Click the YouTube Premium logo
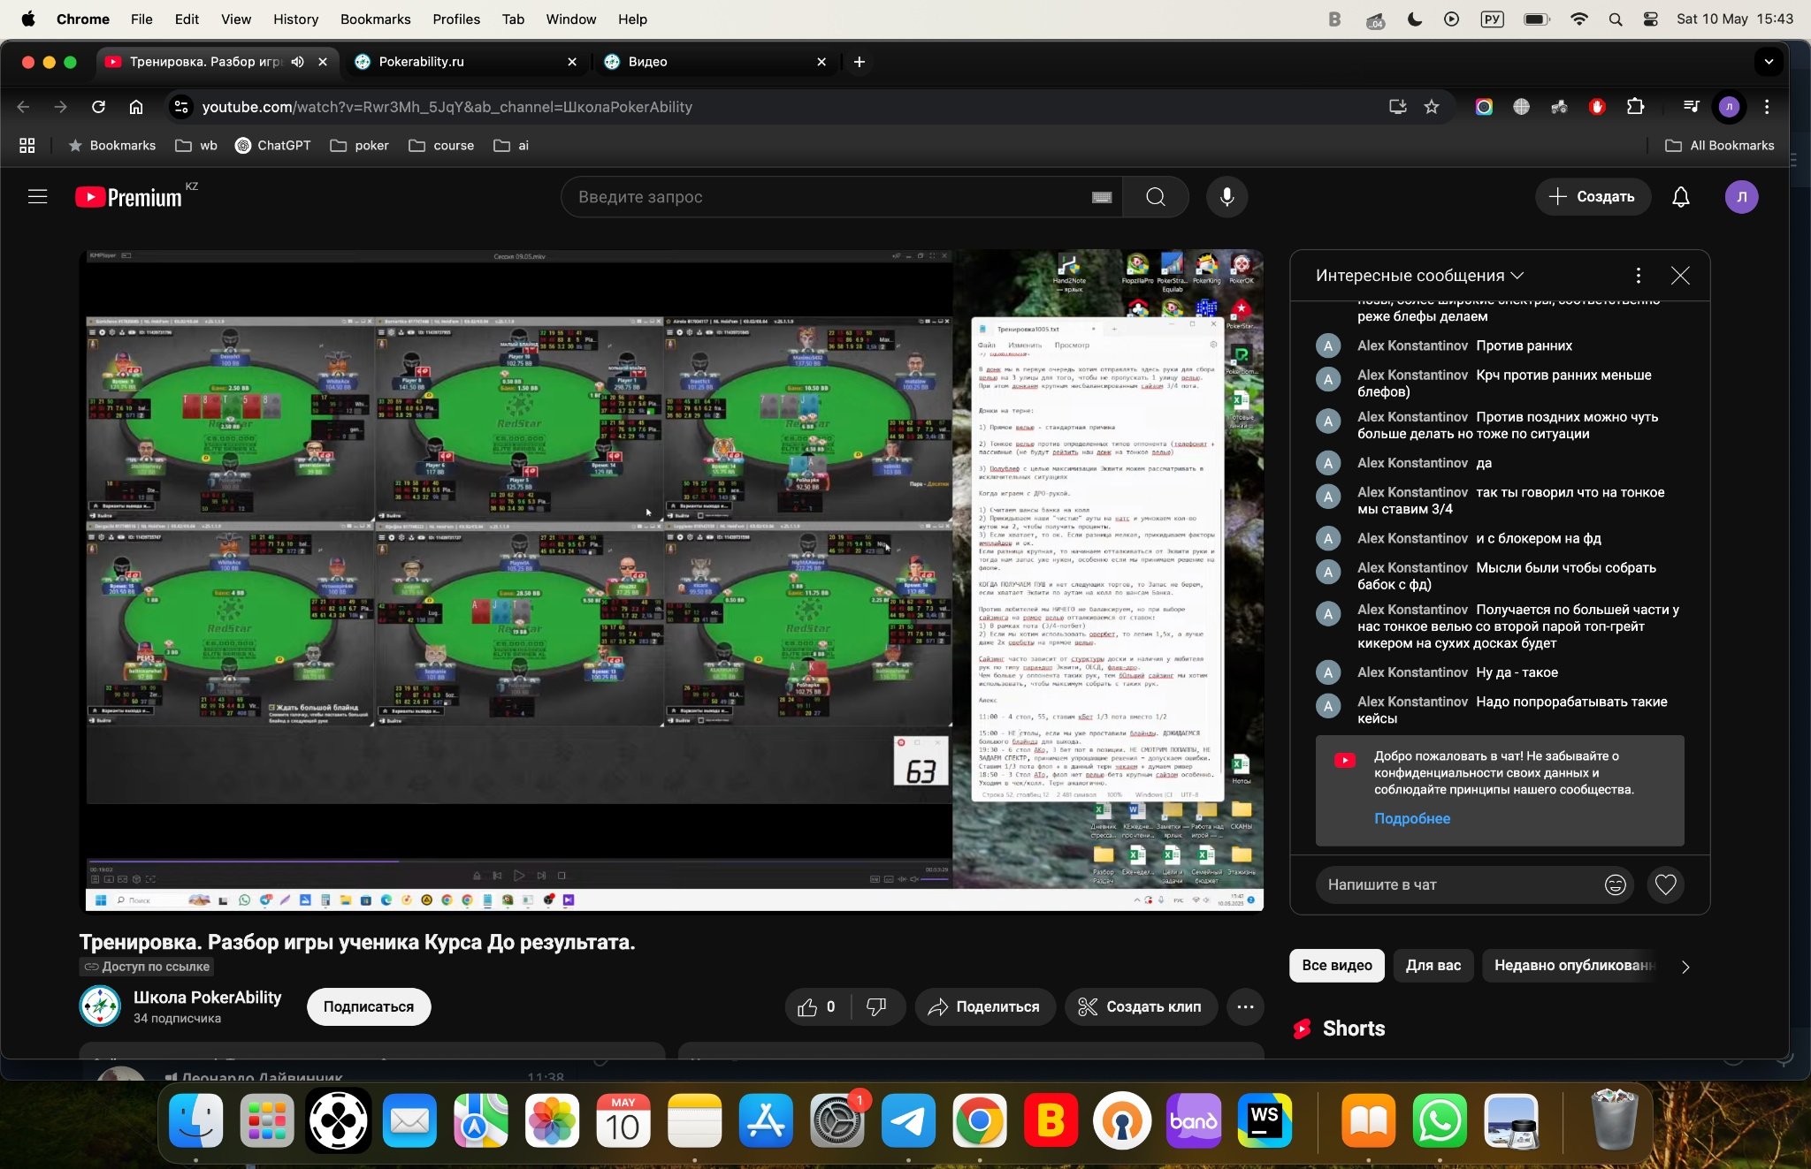Screen dimensions: 1811x1169 (129, 197)
